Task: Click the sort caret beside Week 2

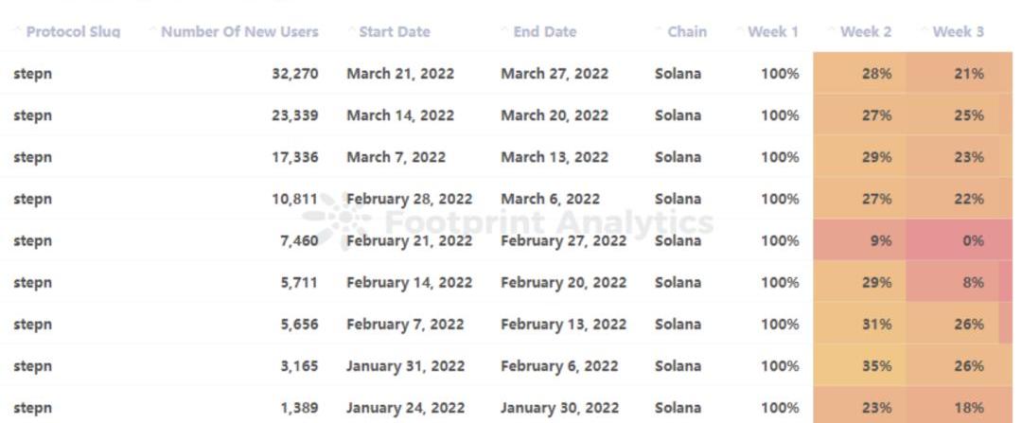Action: coord(832,31)
